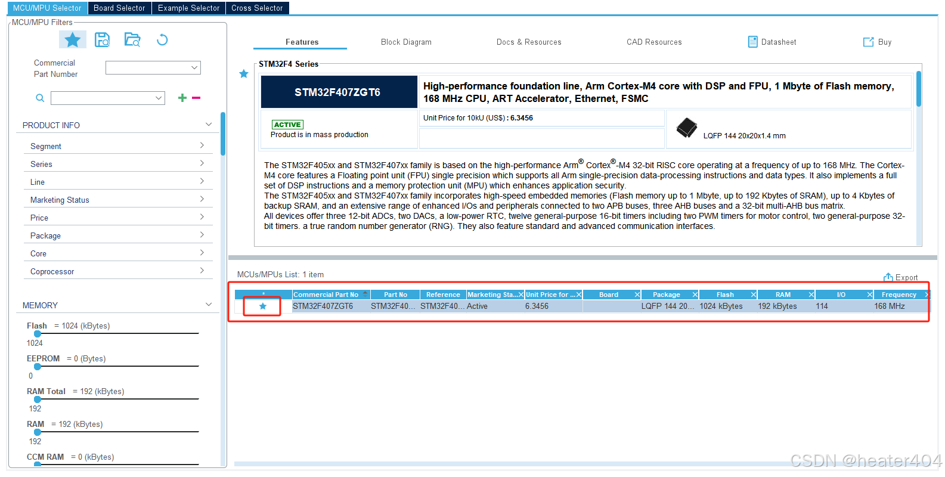Viewport: 945px width, 477px height.
Task: Close the Unit Price column
Action: point(578,295)
